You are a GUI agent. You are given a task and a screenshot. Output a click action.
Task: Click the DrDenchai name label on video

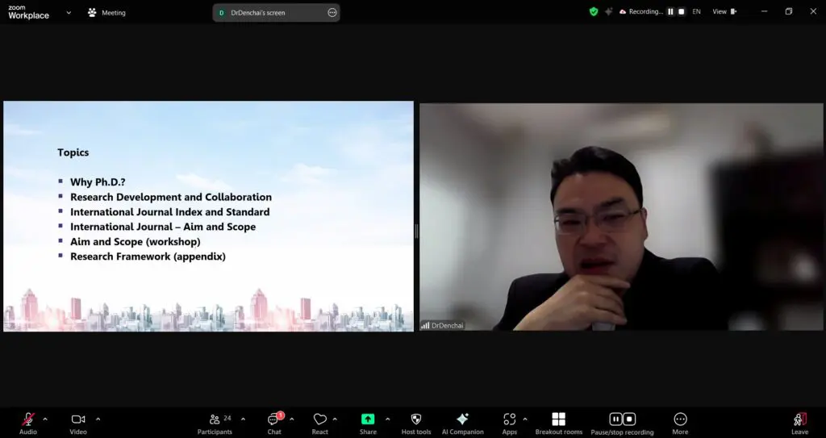point(447,326)
